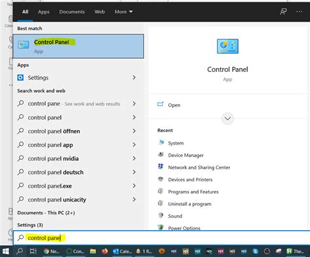Open Device Manager from the Recent list
Screen dimensions: 310x257
click(186, 155)
